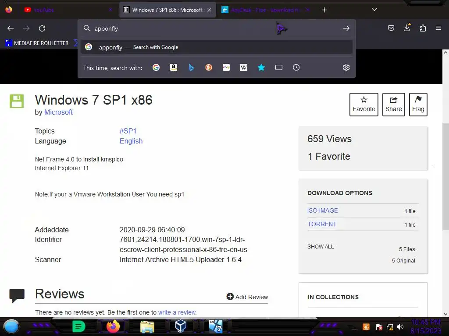449x336 pixels.
Task: Open VirtualBox from the taskbar
Action: coord(180,326)
